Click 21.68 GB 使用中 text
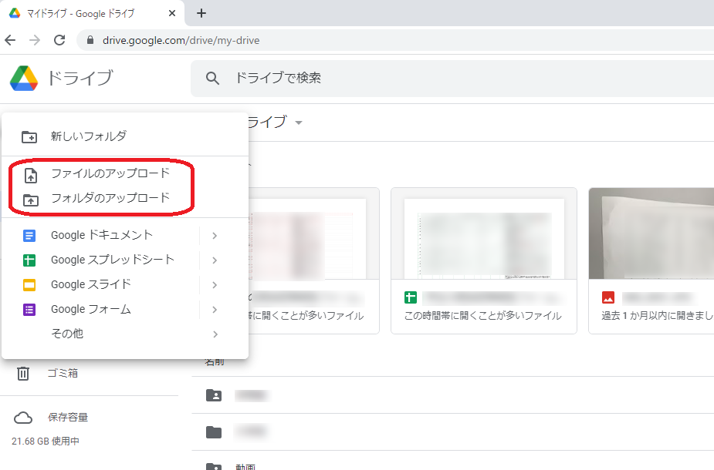The width and height of the screenshot is (714, 470). [x=46, y=441]
